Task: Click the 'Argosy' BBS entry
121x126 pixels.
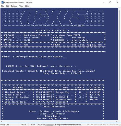Action: pos(9,99)
